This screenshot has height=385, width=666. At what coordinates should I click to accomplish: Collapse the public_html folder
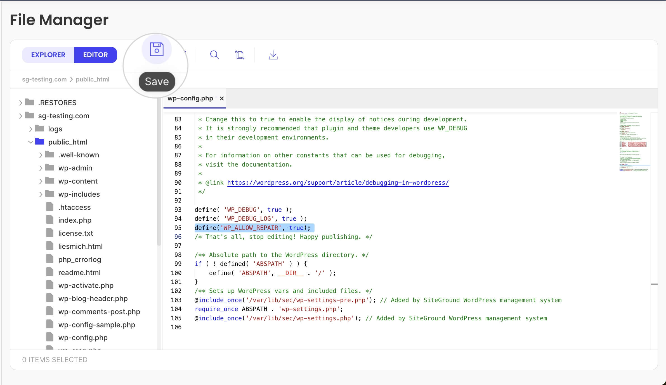30,142
